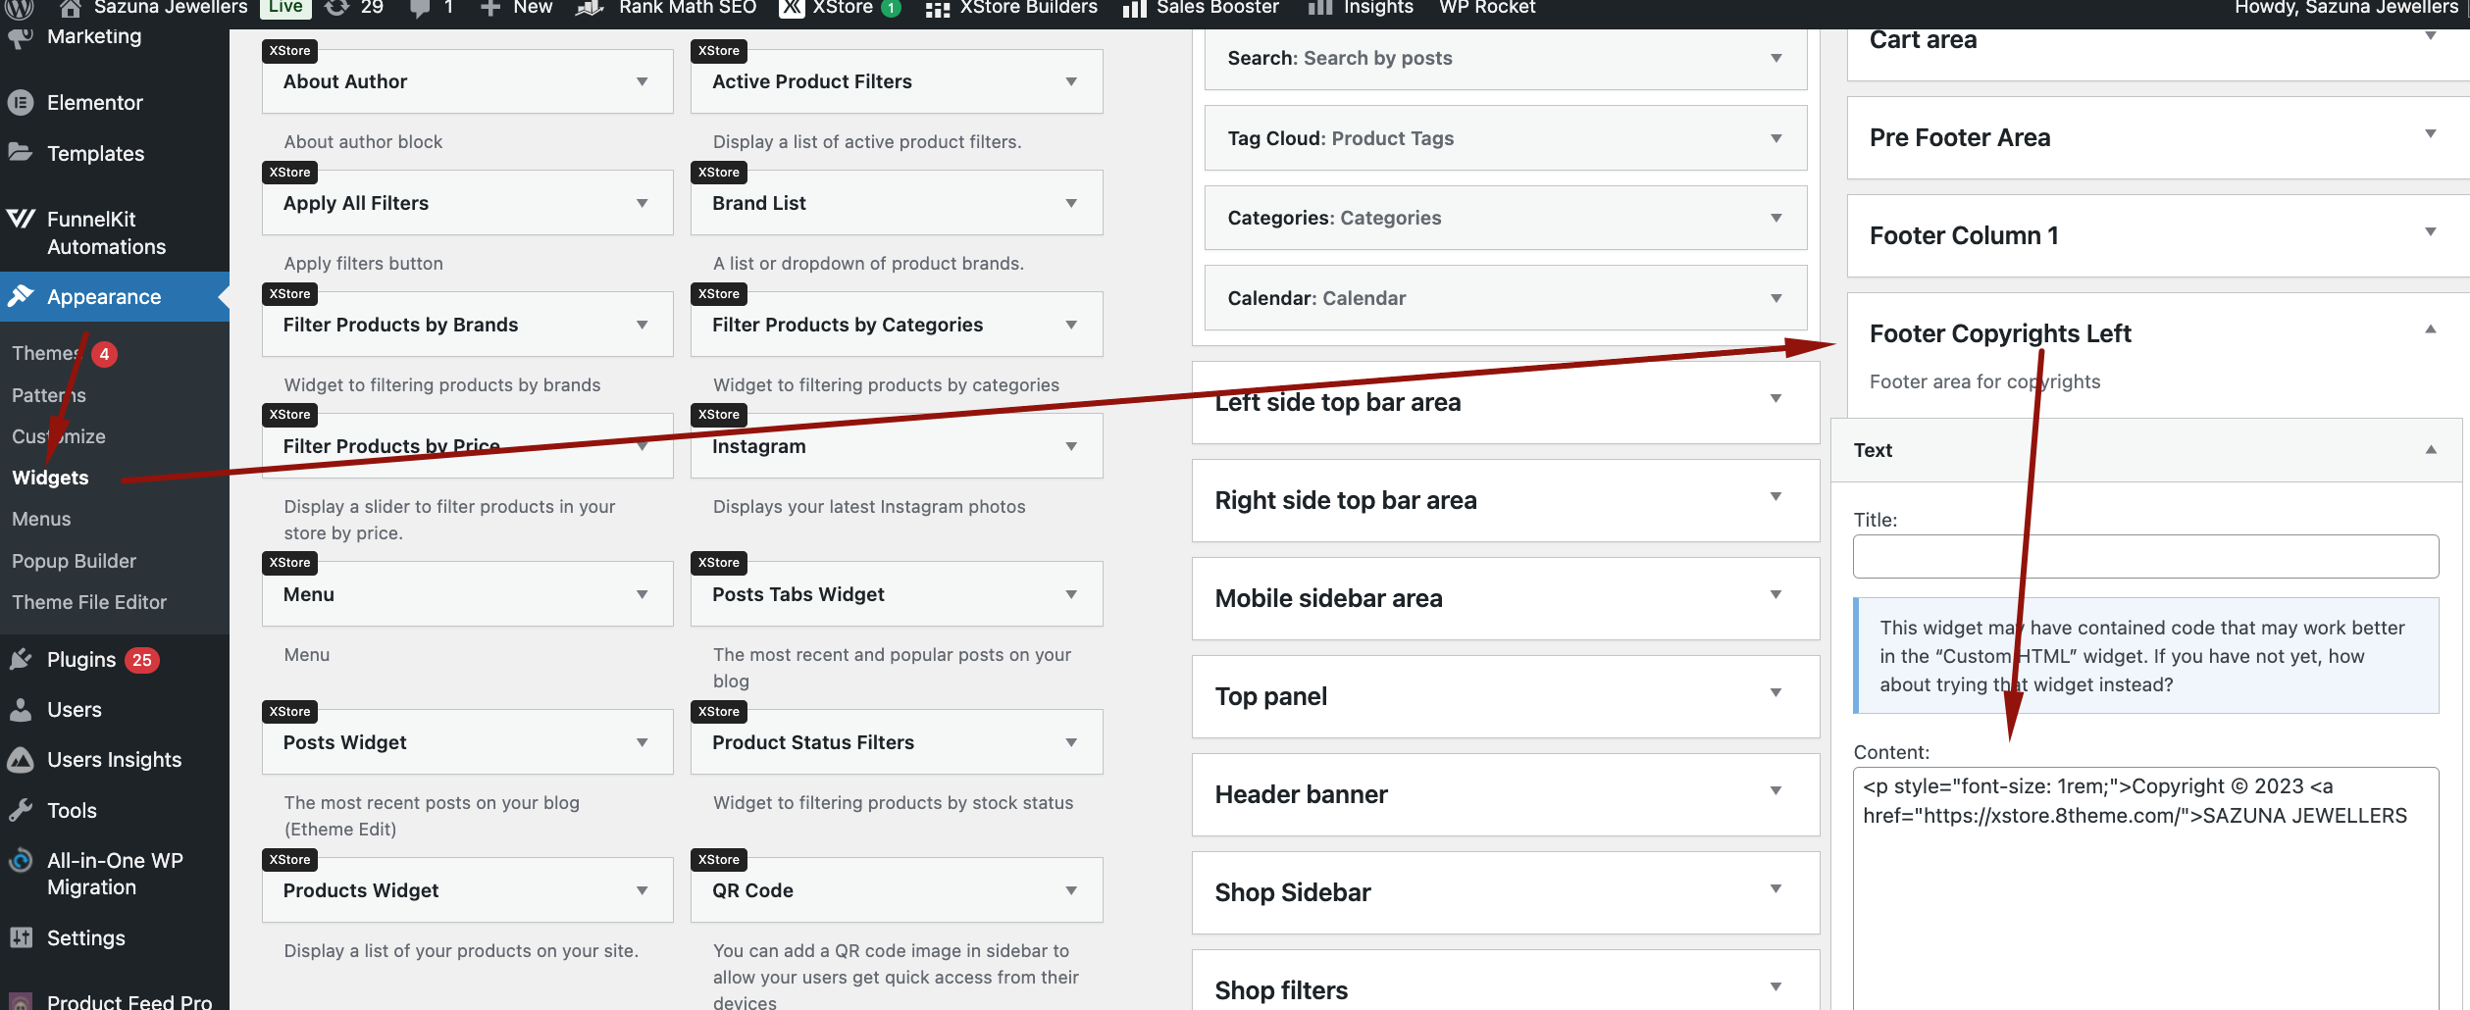The width and height of the screenshot is (2470, 1010).
Task: Expand the Products Widget arrow
Action: tap(642, 890)
